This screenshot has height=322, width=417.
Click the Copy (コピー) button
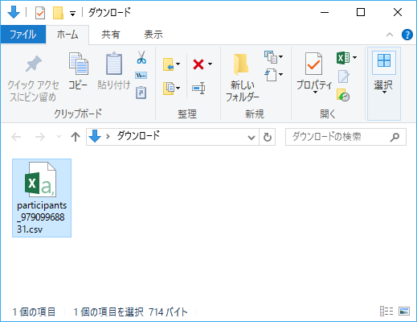(x=78, y=72)
